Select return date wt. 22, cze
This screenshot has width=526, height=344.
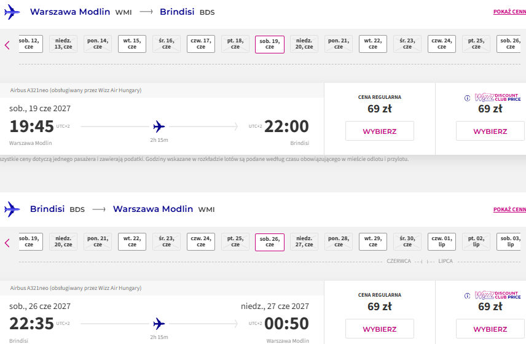(132, 242)
